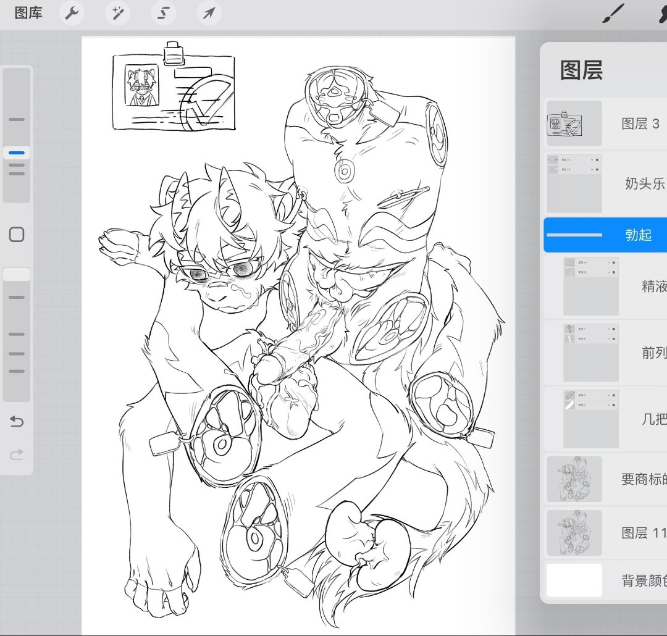The height and width of the screenshot is (636, 667).
Task: Tap the white background color swatch
Action: (574, 580)
